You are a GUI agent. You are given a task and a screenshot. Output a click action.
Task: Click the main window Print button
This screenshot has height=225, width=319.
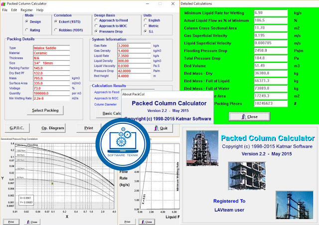89,128
